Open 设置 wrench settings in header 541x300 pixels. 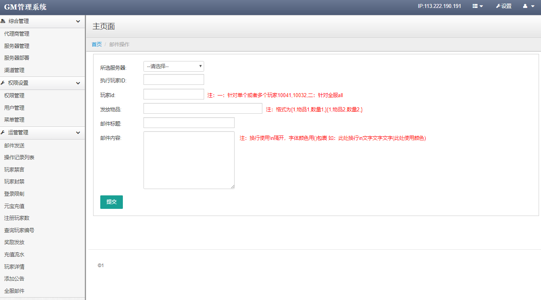coord(504,6)
